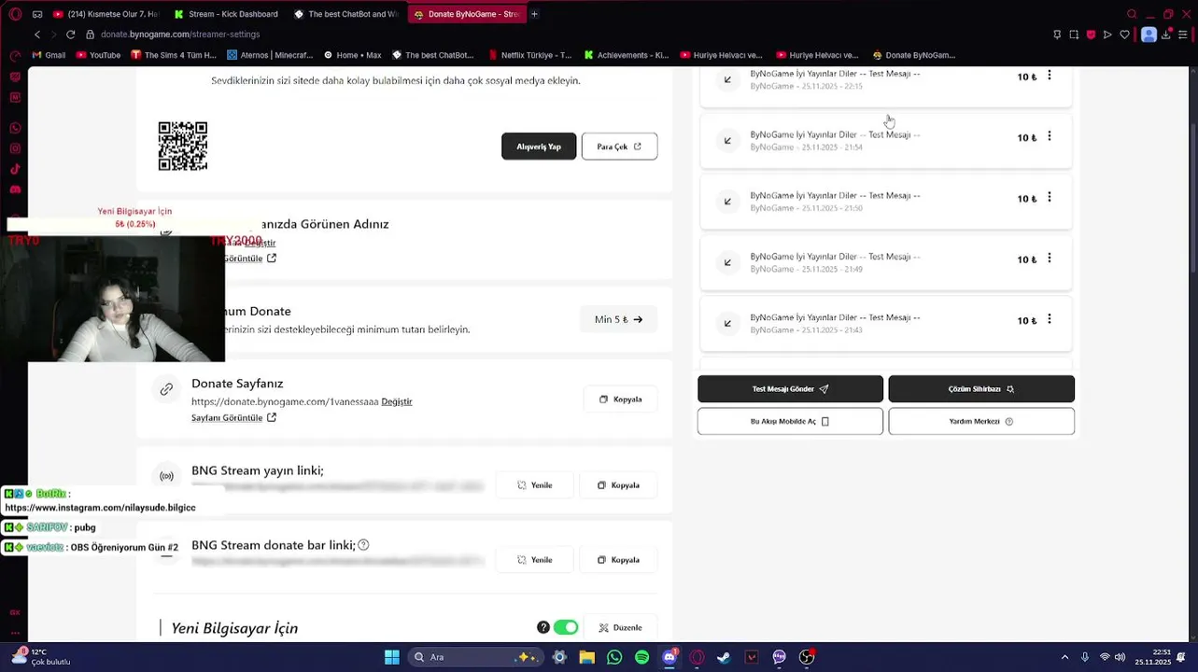Switch to The best ChatBot tab
The image size is (1198, 672).
346,14
